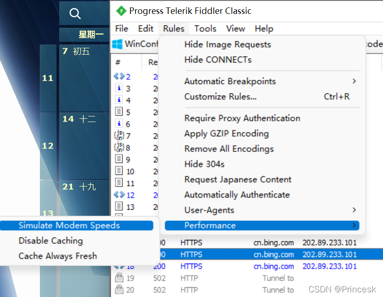Click the # column header
383x297 pixels.
click(118, 62)
